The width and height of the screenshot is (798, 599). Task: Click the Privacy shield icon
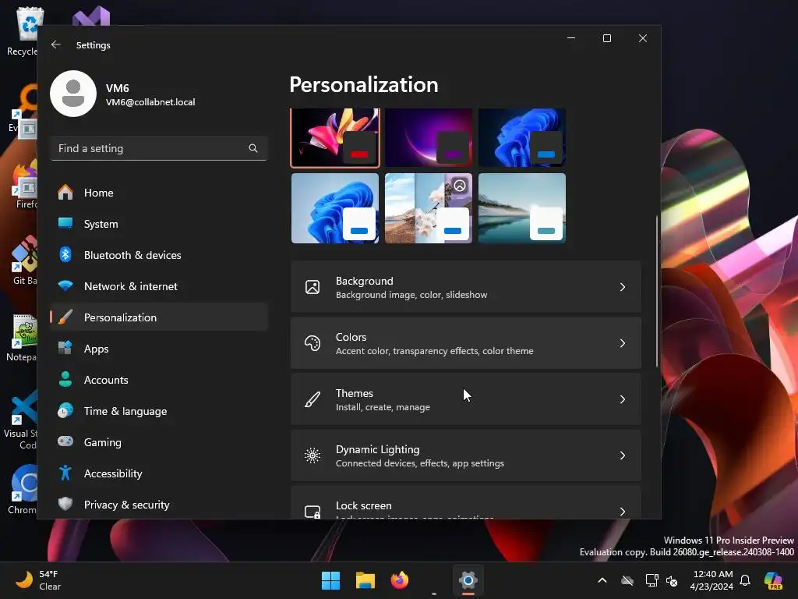pyautogui.click(x=65, y=504)
